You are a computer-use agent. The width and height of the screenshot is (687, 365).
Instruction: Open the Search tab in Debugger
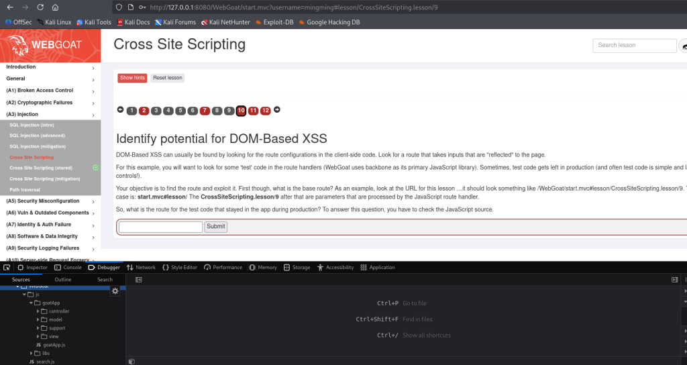click(x=105, y=280)
